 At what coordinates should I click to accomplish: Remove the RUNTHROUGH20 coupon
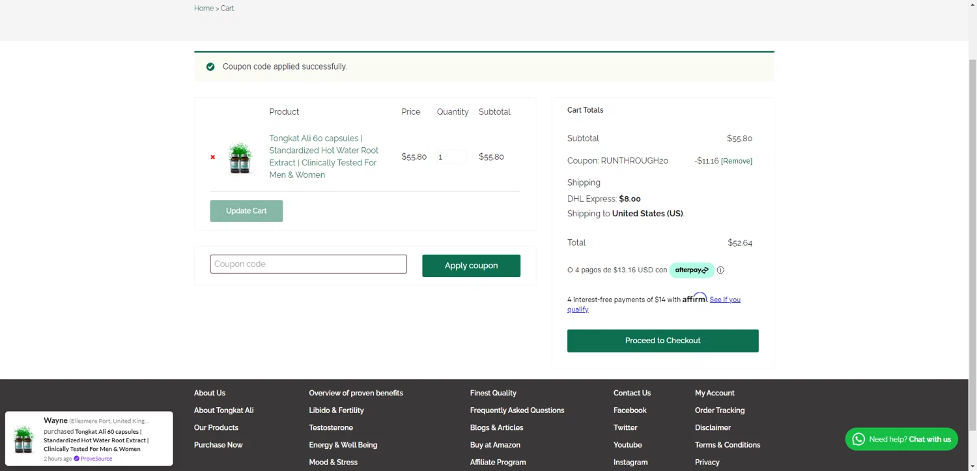[737, 161]
